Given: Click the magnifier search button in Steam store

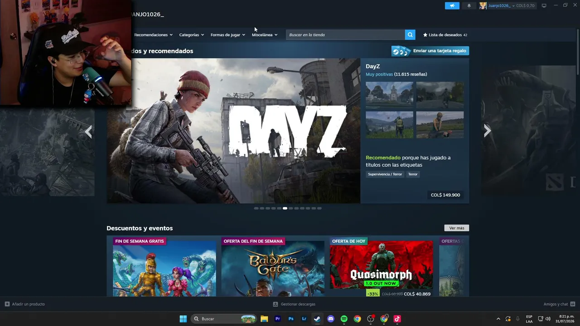Looking at the screenshot, I should 410,35.
